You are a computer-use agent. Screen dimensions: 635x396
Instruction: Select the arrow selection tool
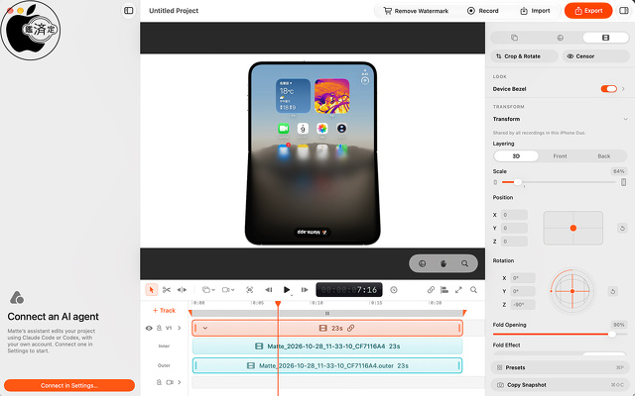coord(152,290)
